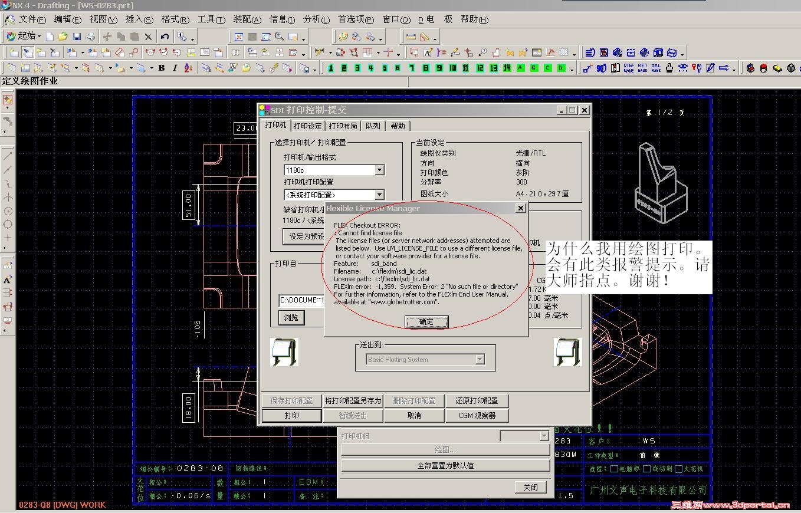Open the Basic Plotting System dropdown

pyautogui.click(x=480, y=359)
